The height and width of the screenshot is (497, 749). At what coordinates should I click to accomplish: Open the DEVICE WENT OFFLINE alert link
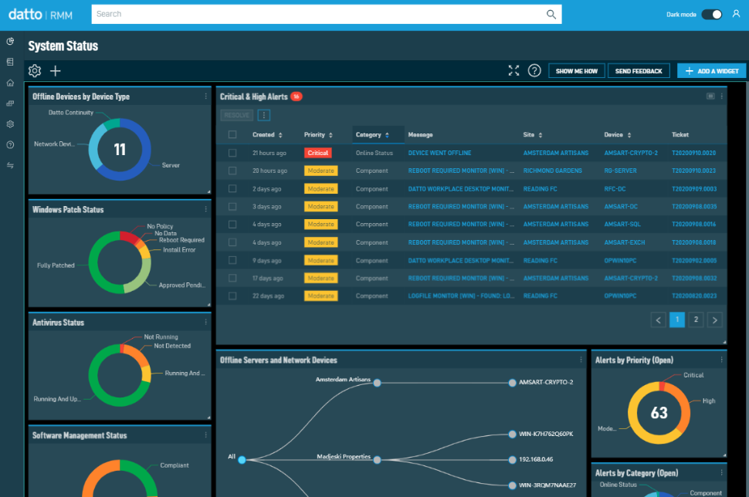click(x=442, y=153)
